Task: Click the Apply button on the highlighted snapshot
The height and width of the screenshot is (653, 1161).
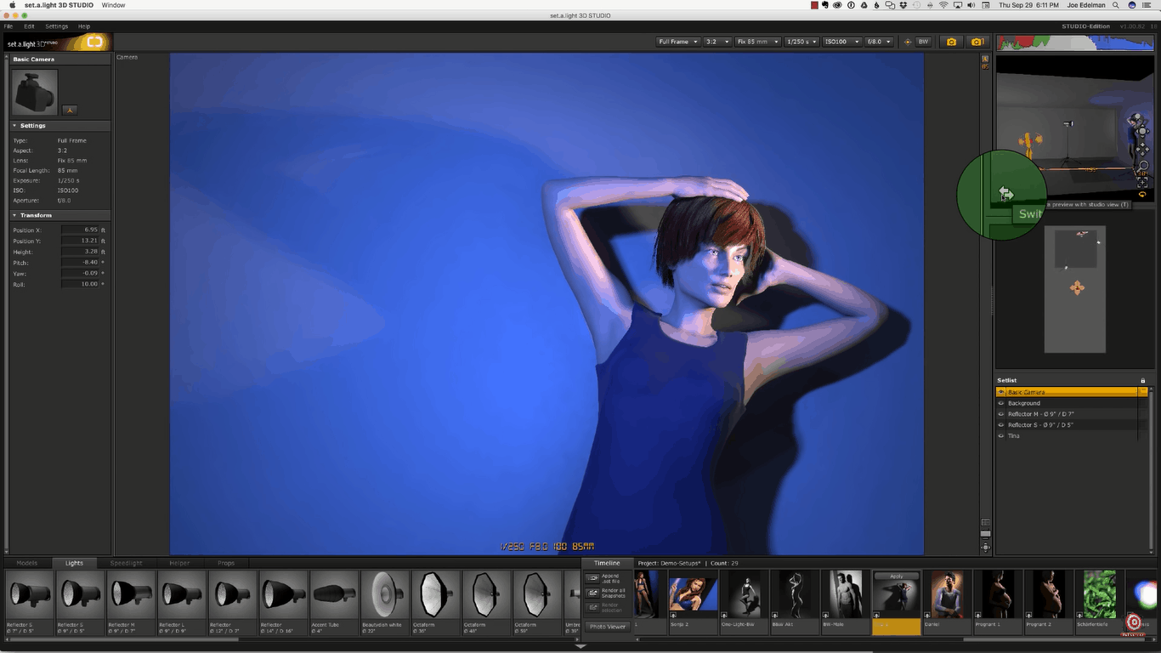Action: tap(896, 576)
